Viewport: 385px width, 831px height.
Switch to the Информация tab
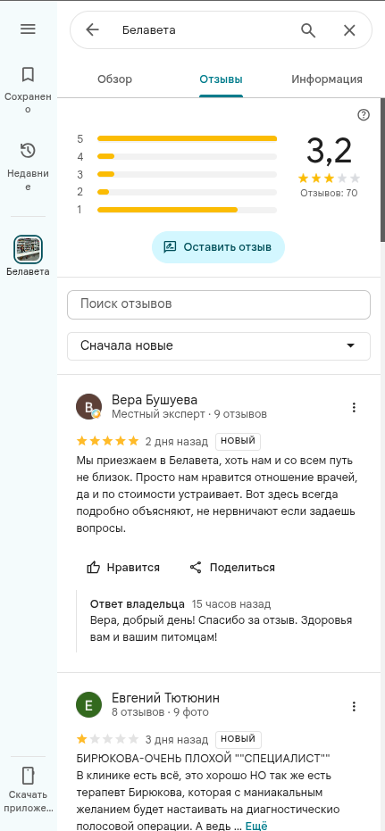tap(327, 79)
